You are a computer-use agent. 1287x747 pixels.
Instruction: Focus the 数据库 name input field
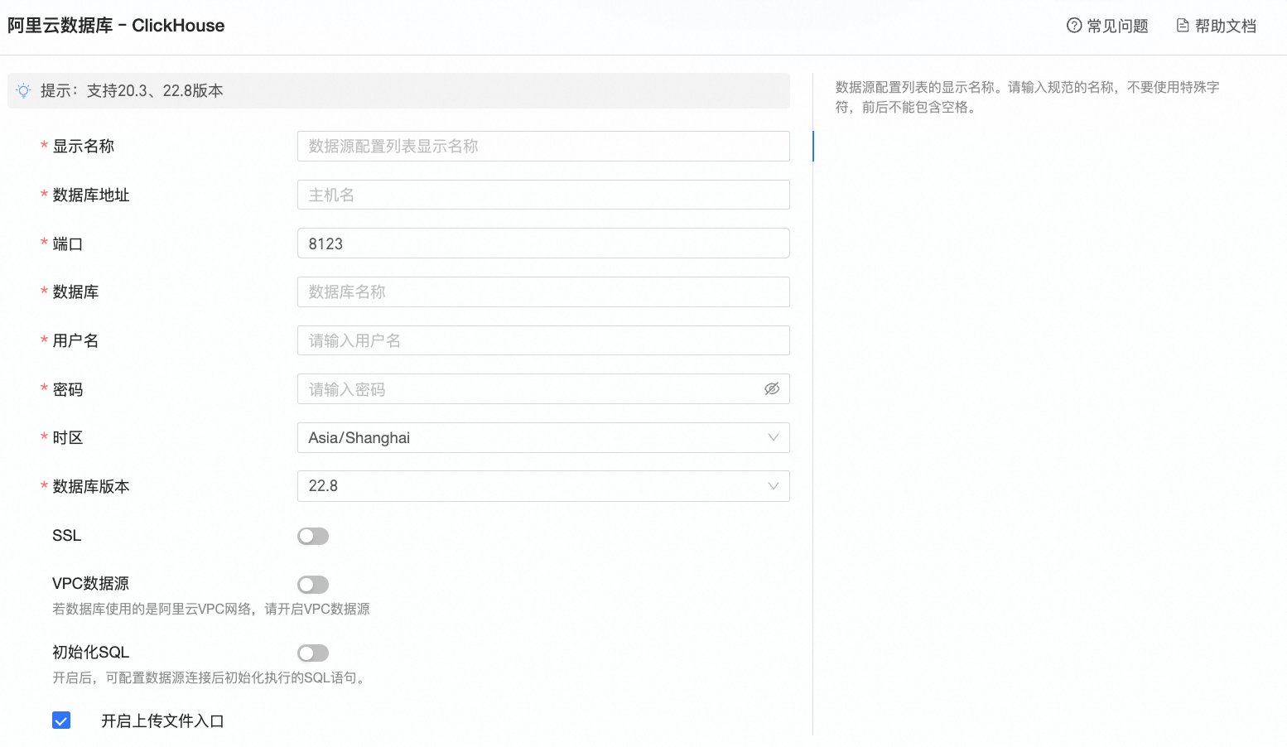[x=543, y=292]
